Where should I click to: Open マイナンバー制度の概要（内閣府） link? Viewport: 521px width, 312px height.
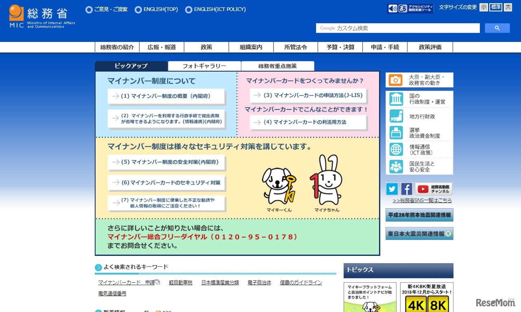pyautogui.click(x=166, y=96)
